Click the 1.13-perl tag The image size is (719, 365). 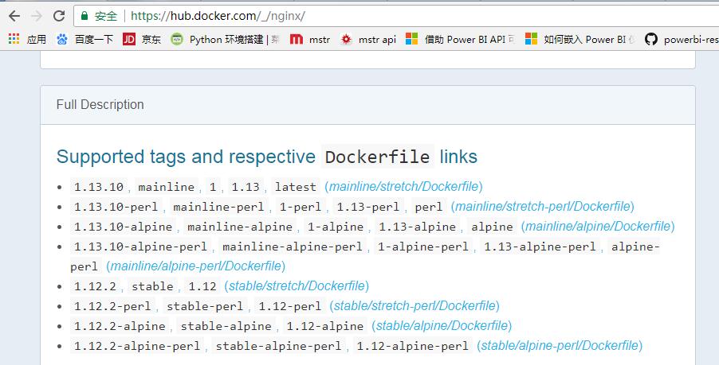(x=368, y=208)
